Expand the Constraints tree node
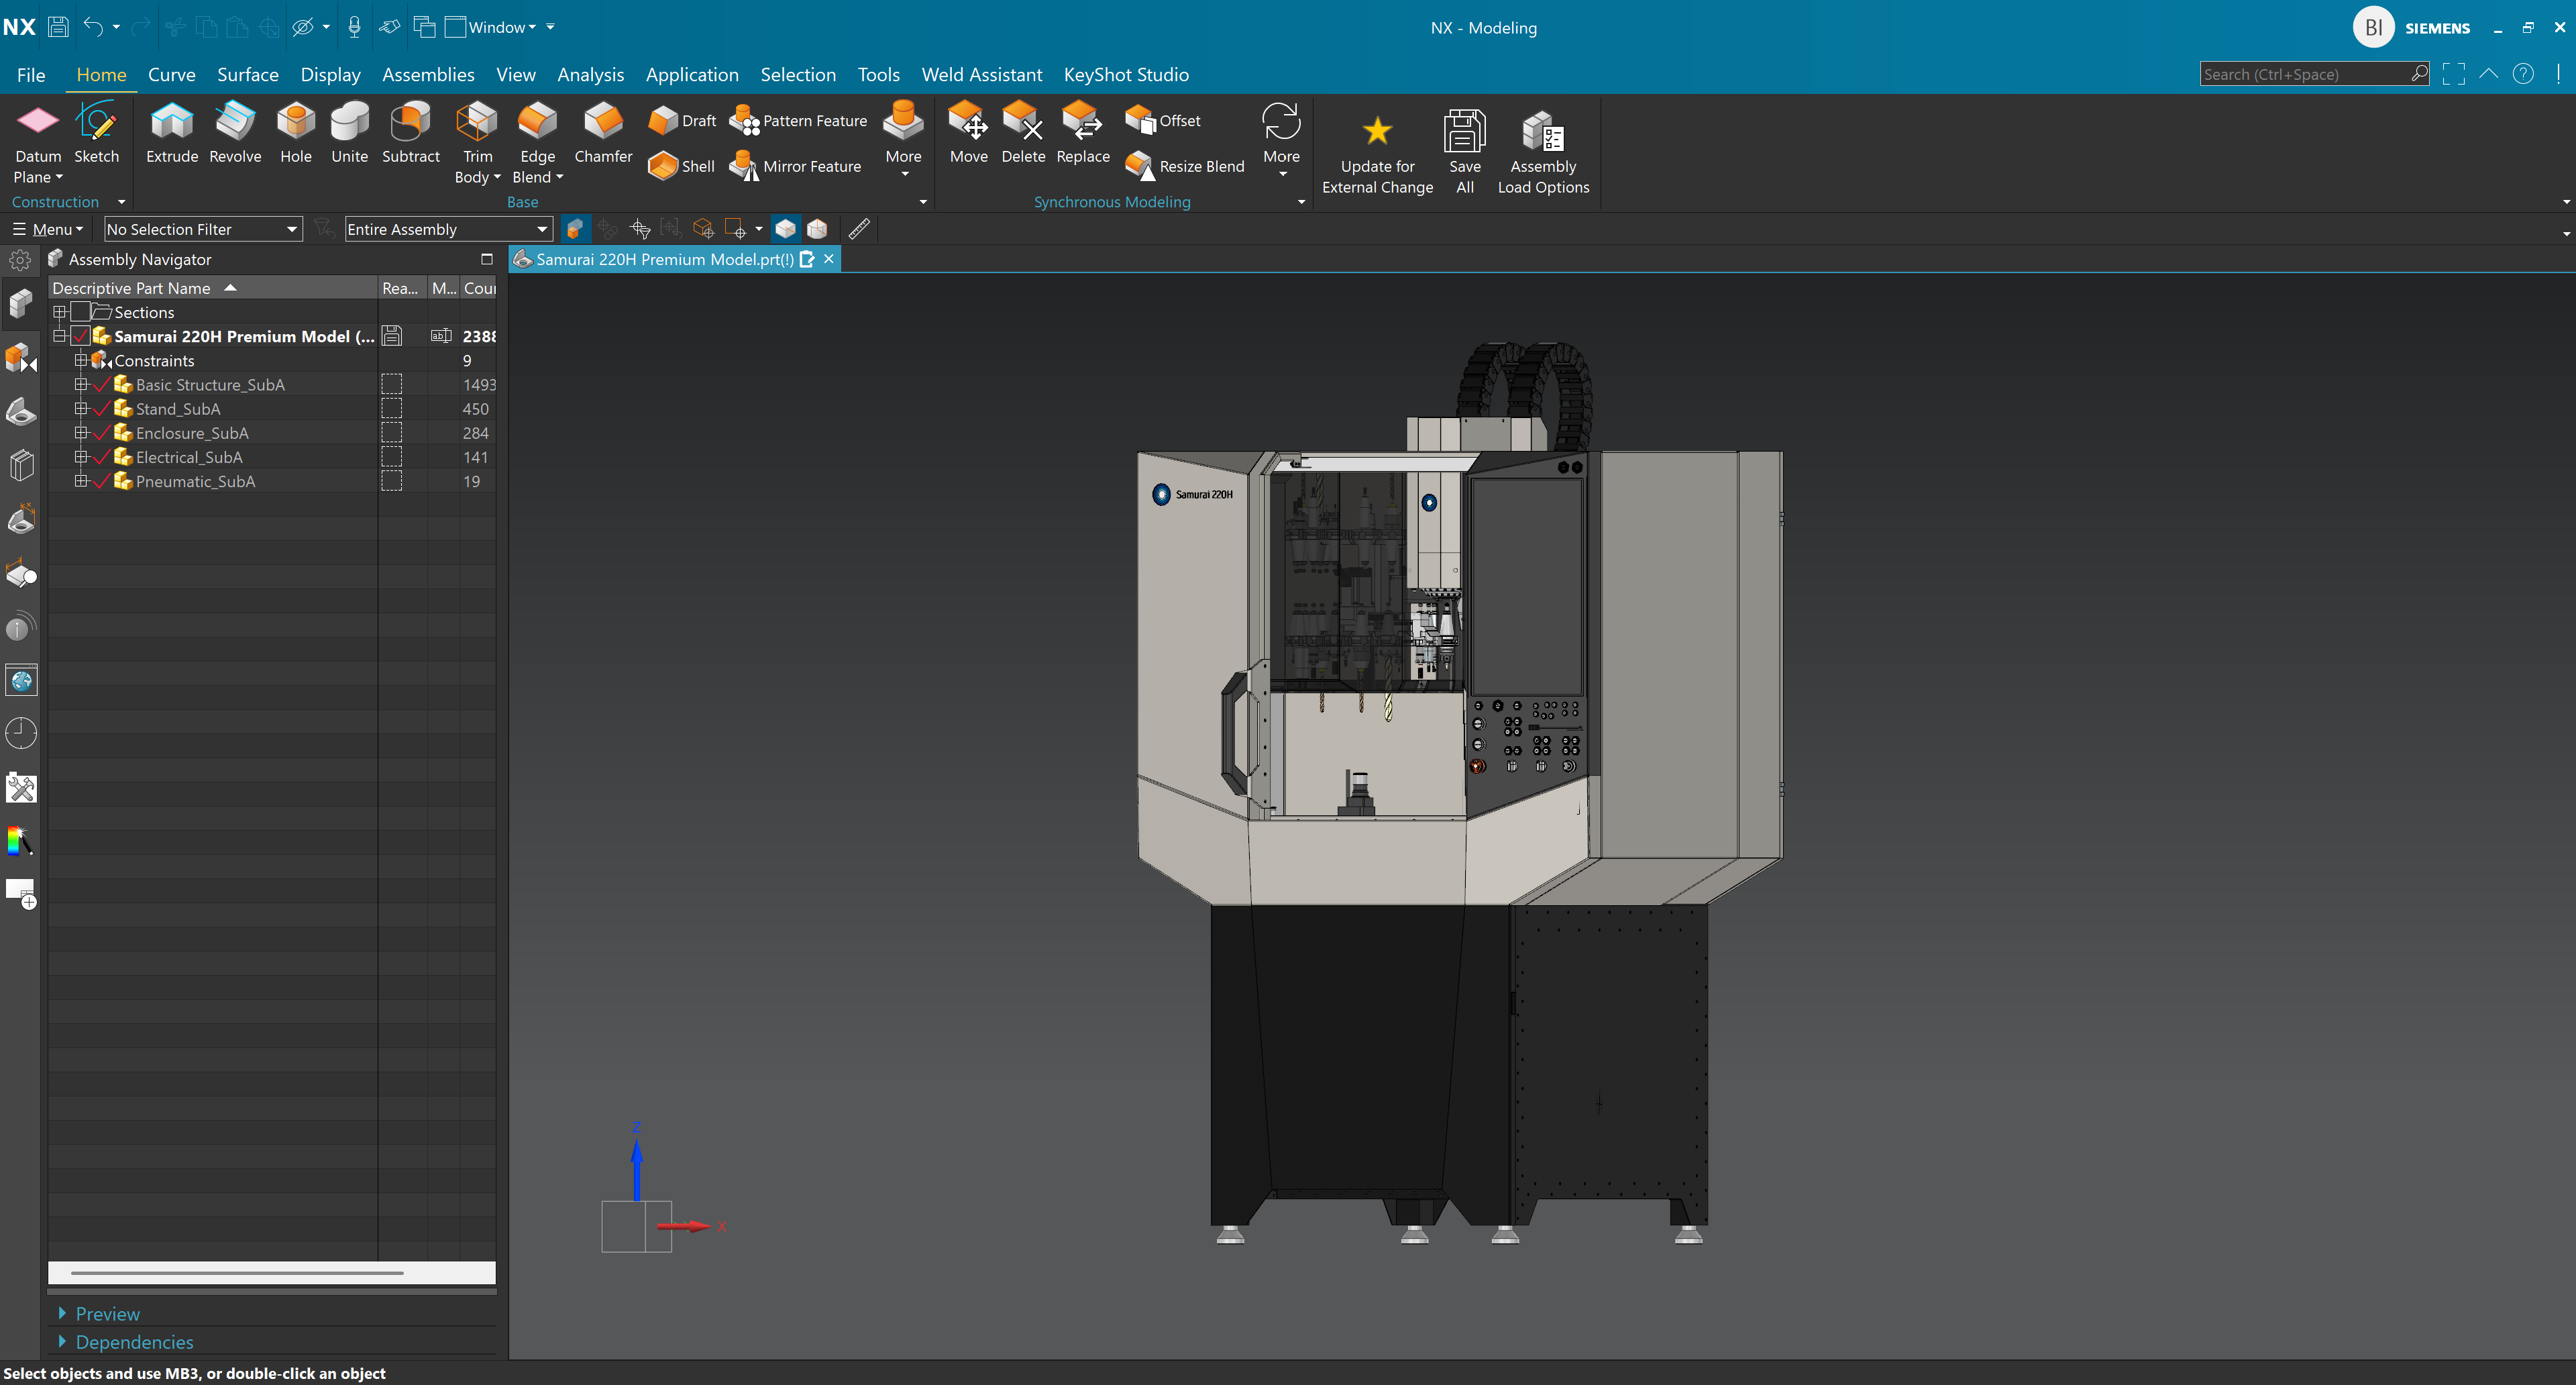The width and height of the screenshot is (2576, 1385). coord(81,360)
